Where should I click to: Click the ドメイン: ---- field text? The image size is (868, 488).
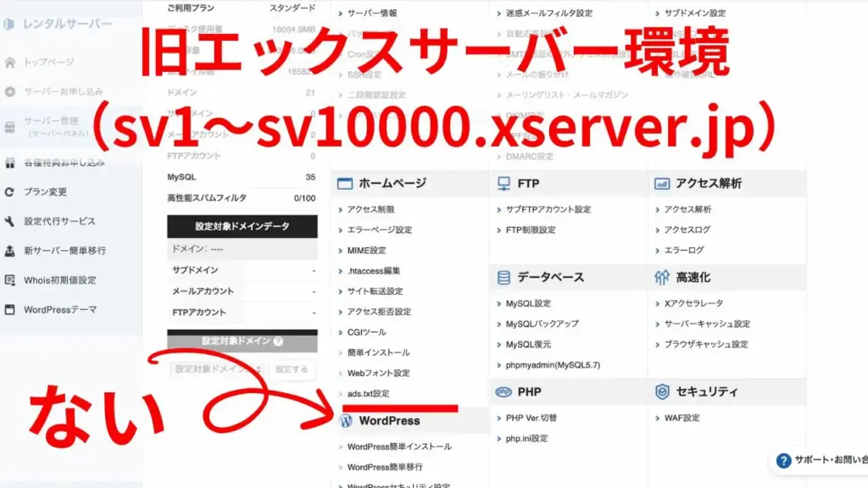pyautogui.click(x=198, y=249)
